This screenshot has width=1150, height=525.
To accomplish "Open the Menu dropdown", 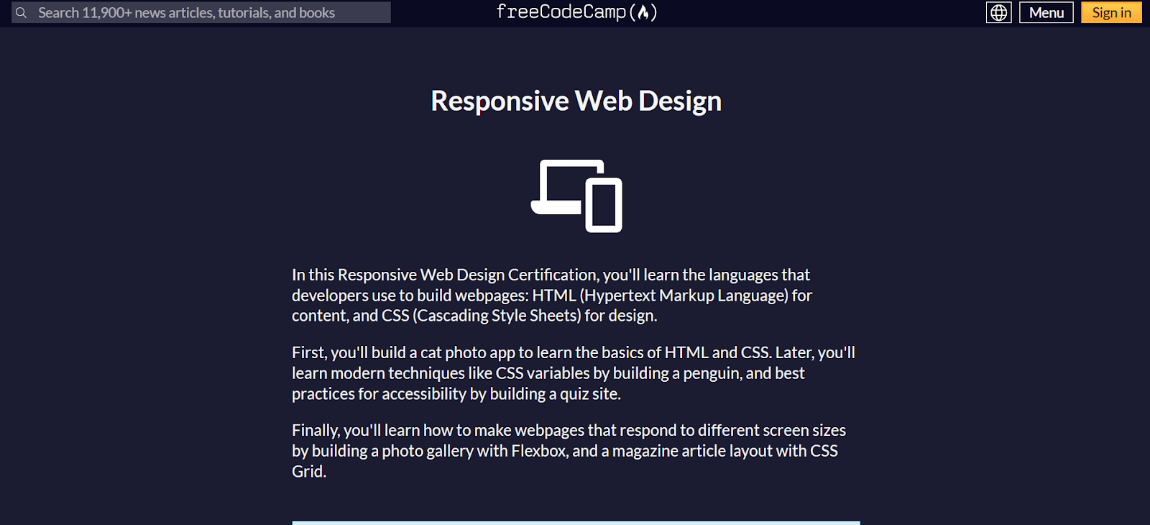I will pos(1046,13).
